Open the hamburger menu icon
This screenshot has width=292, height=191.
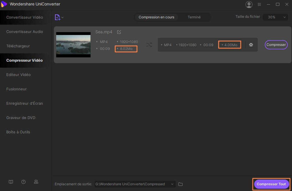coord(259,4)
